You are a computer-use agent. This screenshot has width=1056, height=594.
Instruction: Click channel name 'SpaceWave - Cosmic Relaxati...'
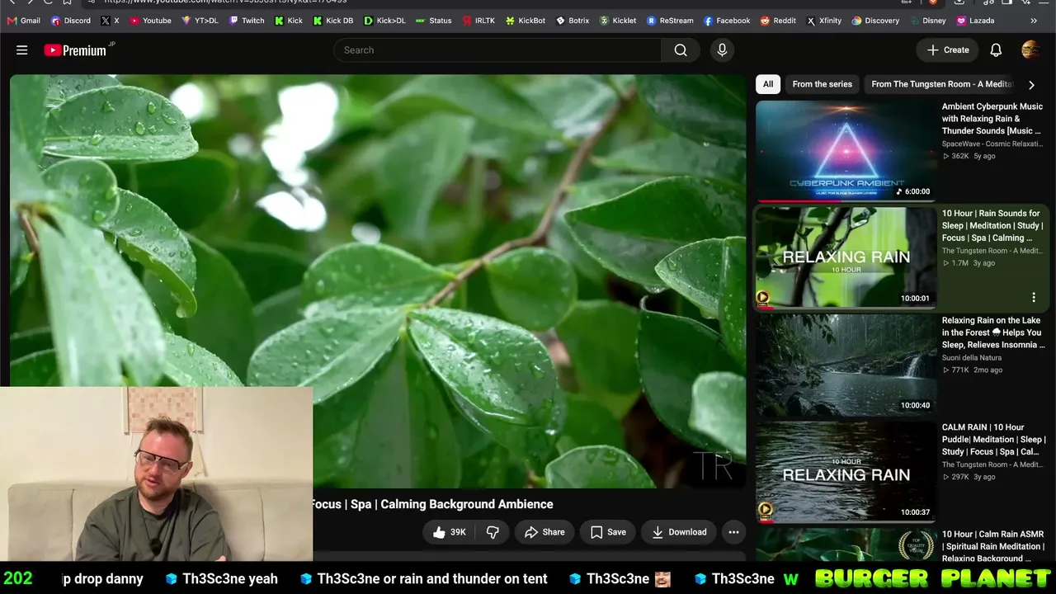pos(992,144)
